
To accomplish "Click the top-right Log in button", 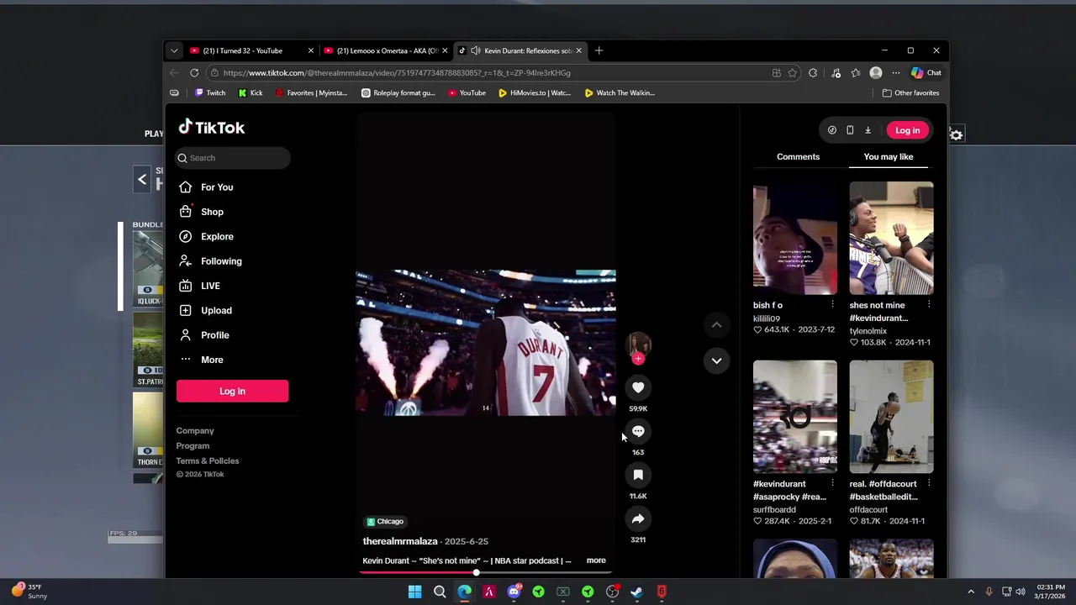I will 907,130.
